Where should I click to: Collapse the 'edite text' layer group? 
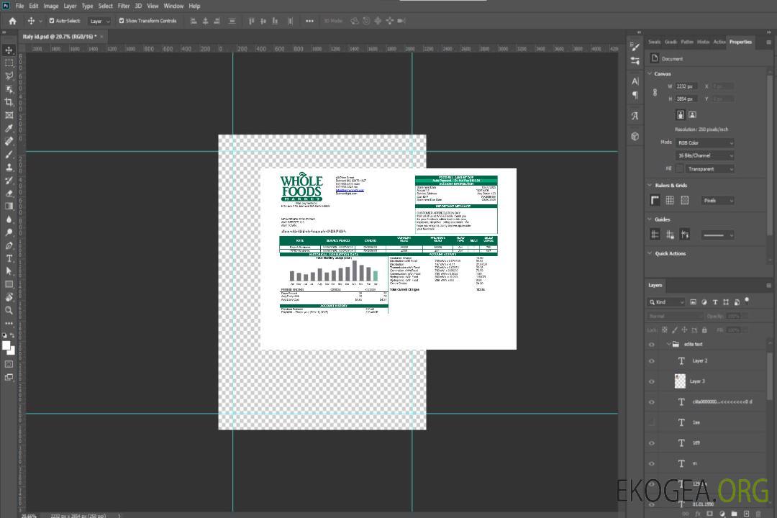(x=668, y=344)
